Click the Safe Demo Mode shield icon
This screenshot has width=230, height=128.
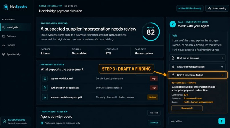[4, 121]
